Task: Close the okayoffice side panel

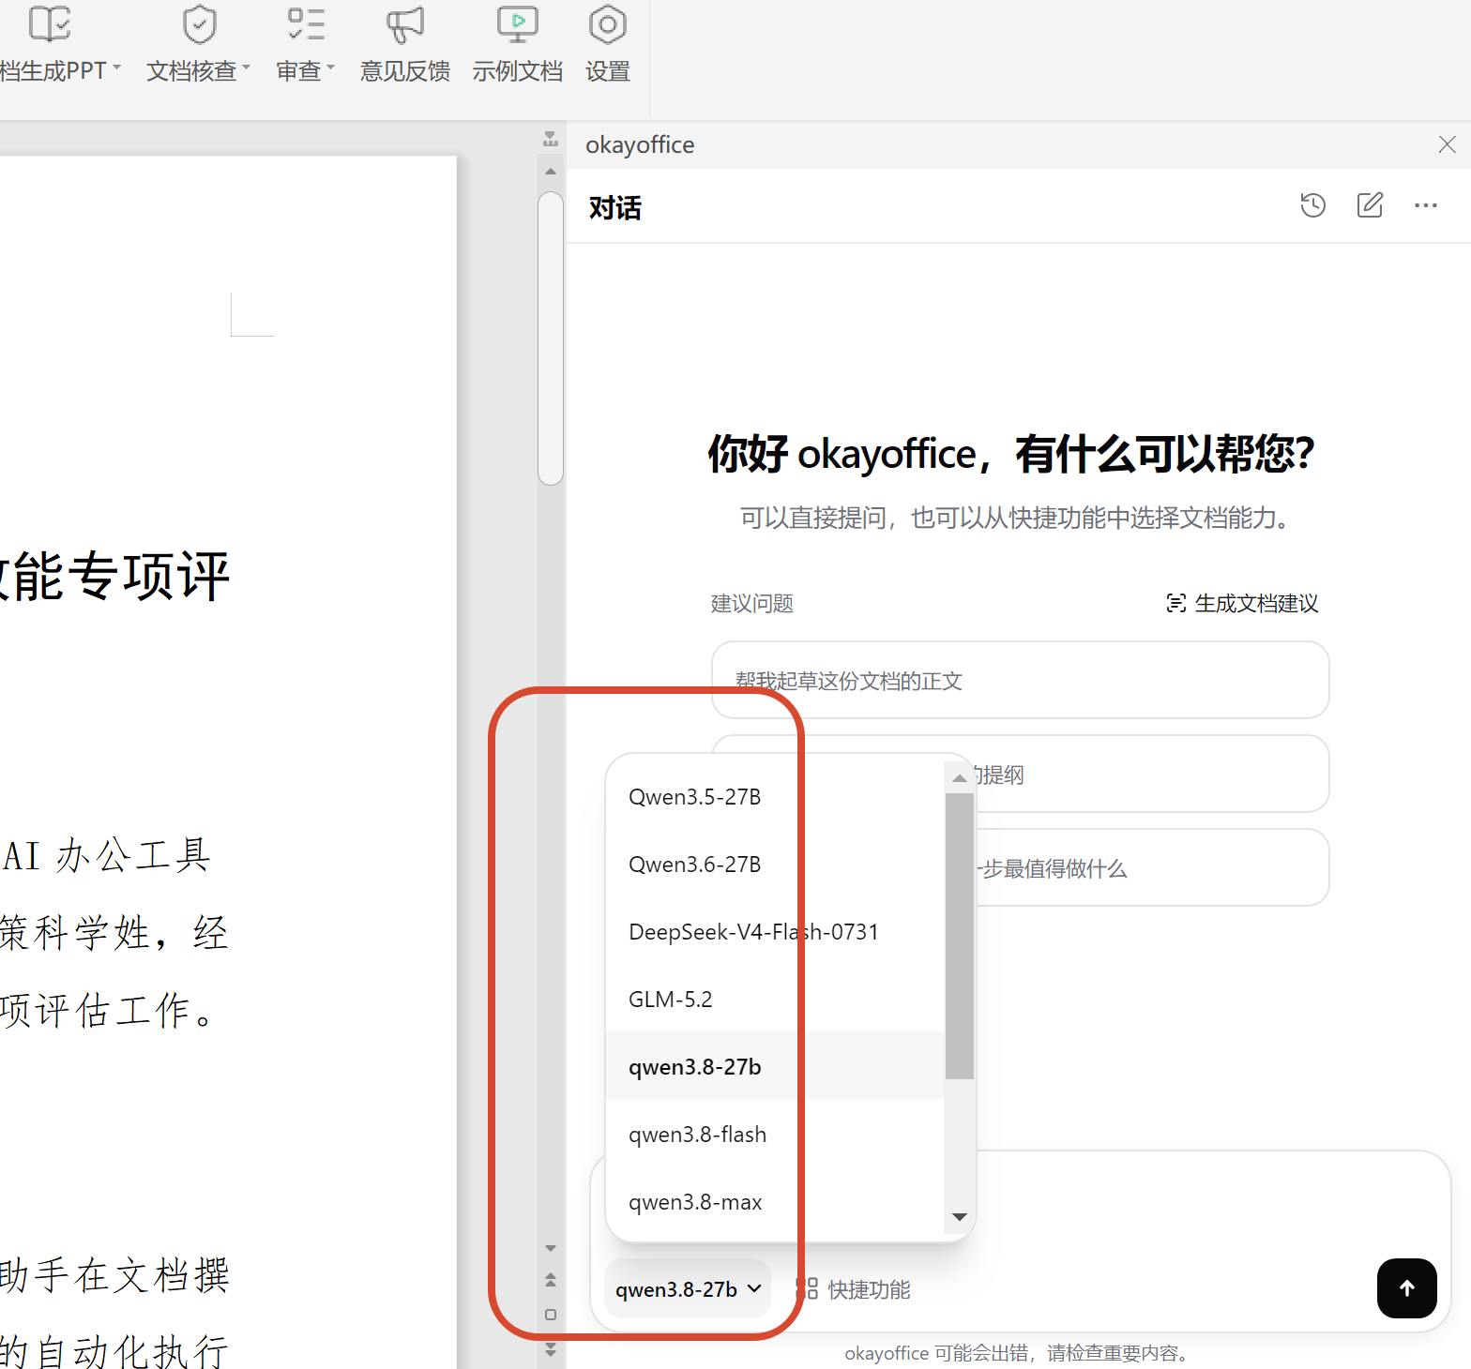Action: [x=1447, y=144]
